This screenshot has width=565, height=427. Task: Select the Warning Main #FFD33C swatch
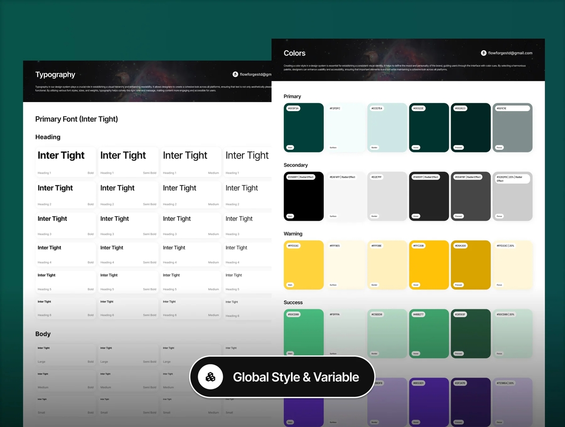click(304, 265)
